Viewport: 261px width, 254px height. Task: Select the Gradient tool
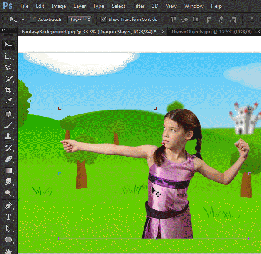(x=8, y=170)
